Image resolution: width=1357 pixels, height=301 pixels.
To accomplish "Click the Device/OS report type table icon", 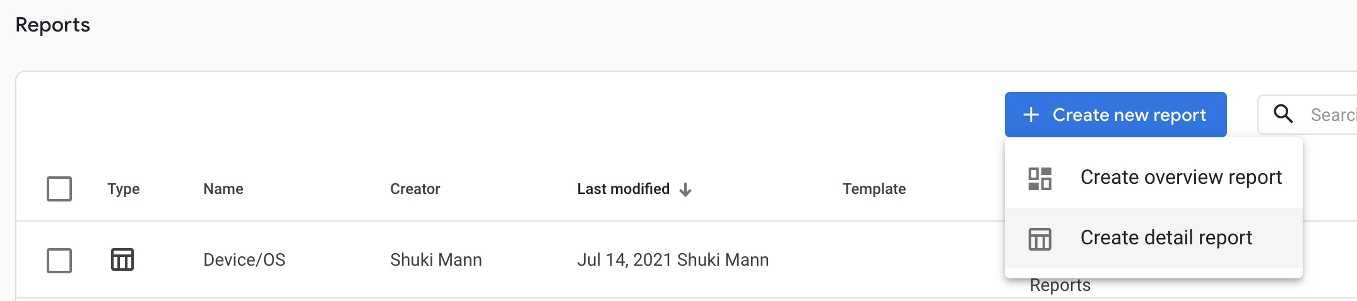I will coord(122,259).
